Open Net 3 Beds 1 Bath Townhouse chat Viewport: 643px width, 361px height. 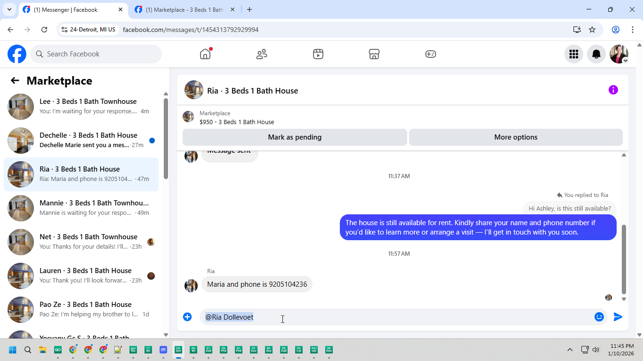pos(81,242)
